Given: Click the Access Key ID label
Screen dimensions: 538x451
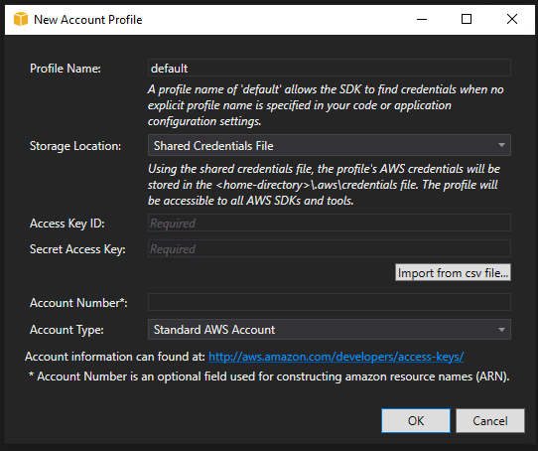Looking at the screenshot, I should point(67,224).
